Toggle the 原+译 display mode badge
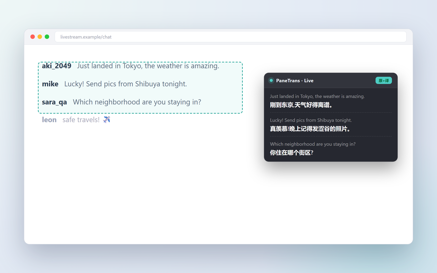This screenshot has height=273, width=437. pos(384,81)
